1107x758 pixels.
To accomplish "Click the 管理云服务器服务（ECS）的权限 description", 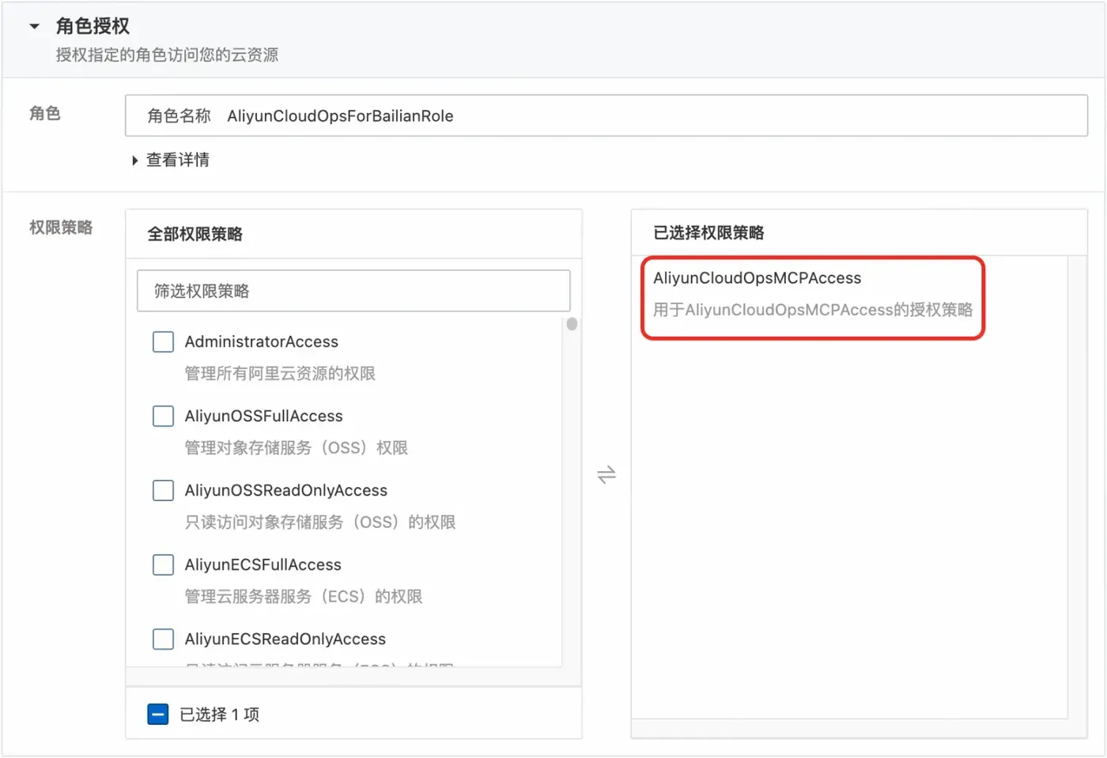I will [304, 596].
